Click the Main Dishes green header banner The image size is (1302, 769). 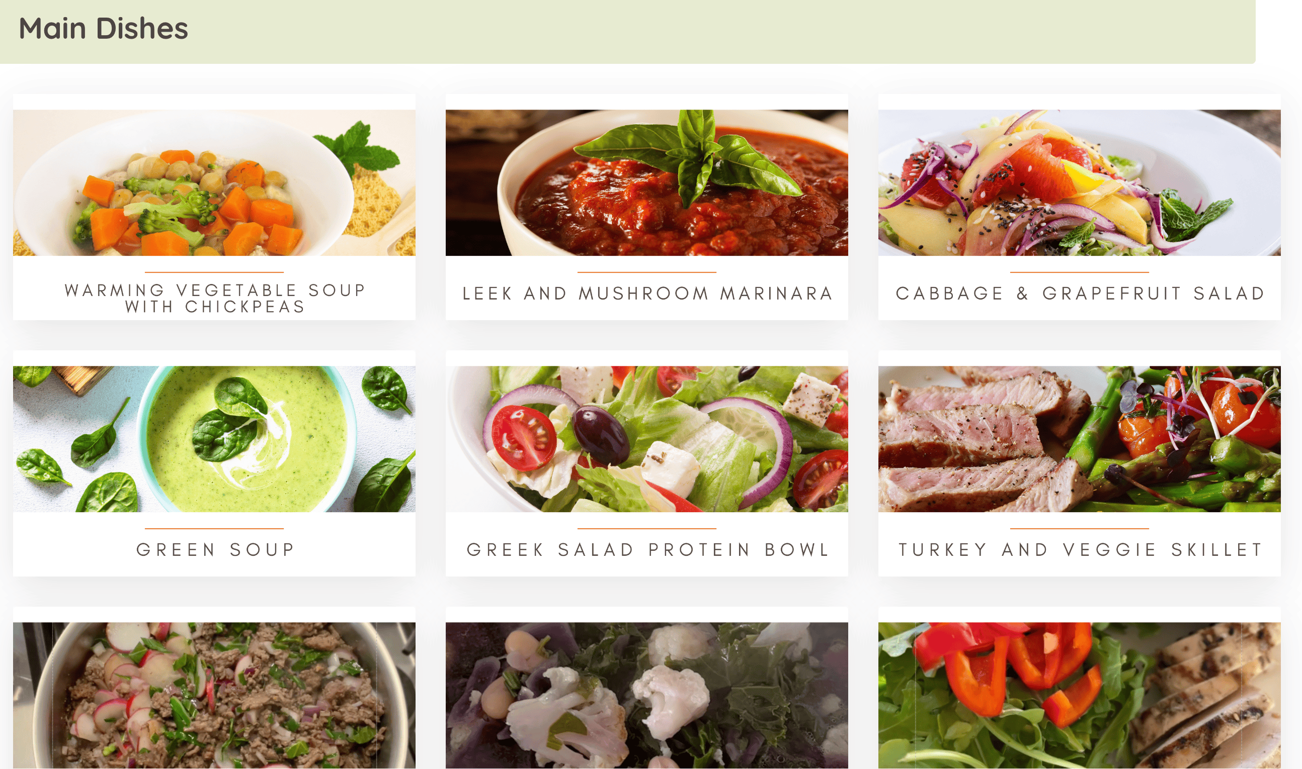(627, 32)
